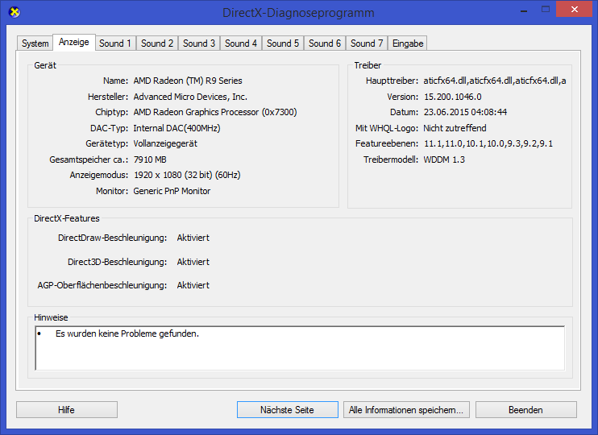Click Aktiviert next to DirectDraw-Beschleunigung
The height and width of the screenshot is (435, 598).
(x=193, y=238)
